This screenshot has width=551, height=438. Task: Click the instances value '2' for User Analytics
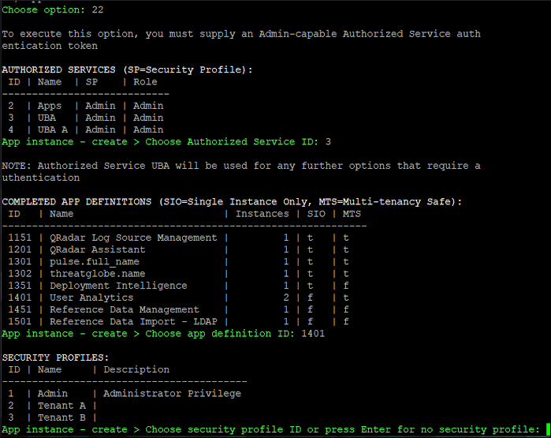click(286, 298)
